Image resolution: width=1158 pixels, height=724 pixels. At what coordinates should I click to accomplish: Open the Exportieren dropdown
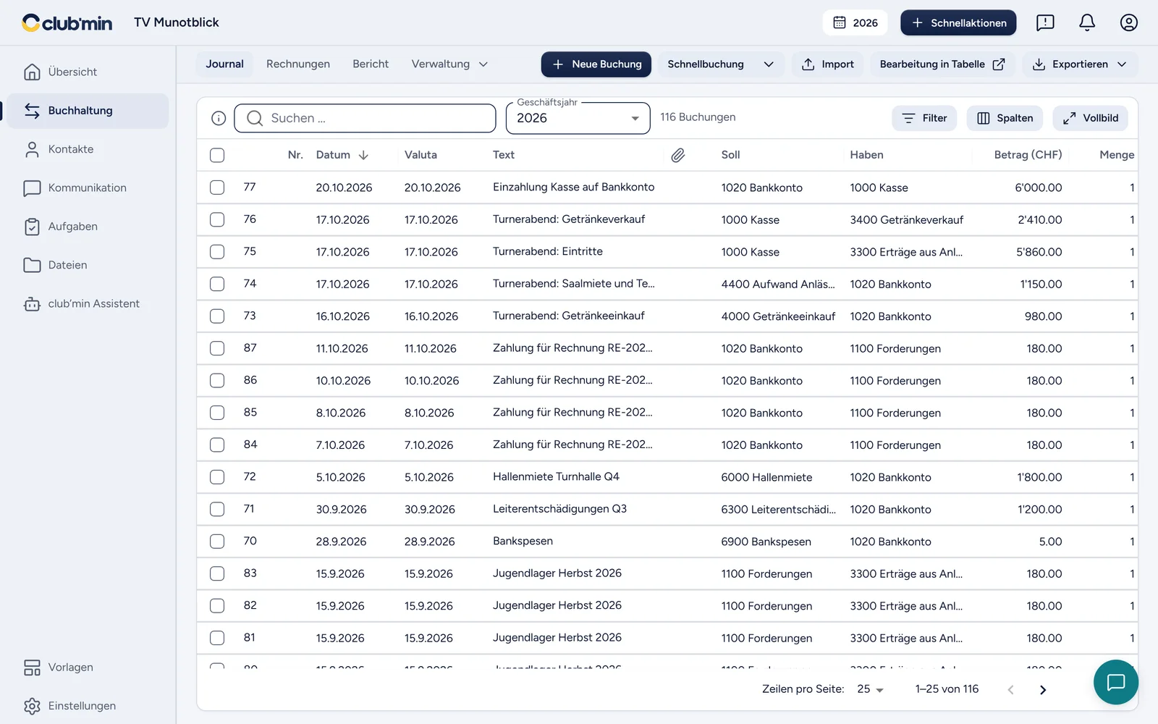point(1080,64)
